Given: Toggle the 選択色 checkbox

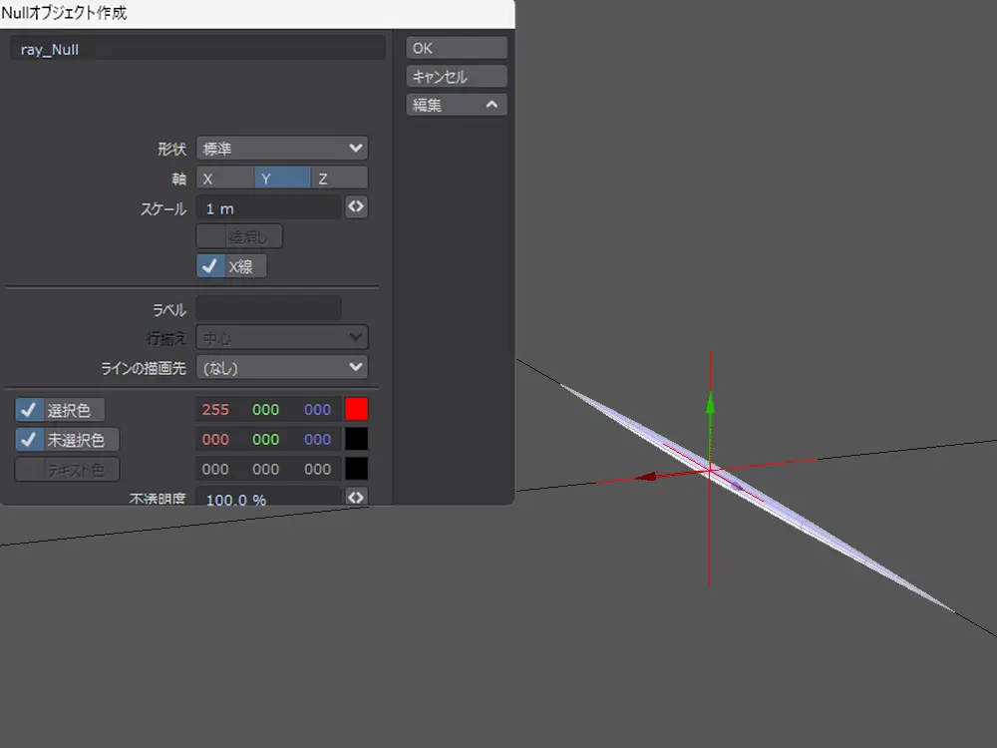Looking at the screenshot, I should click(x=29, y=410).
